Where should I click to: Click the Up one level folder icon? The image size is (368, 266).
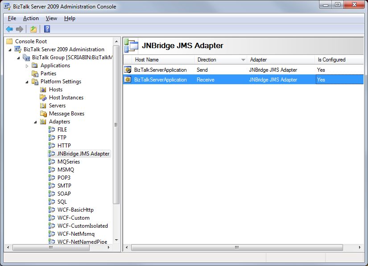click(x=33, y=29)
